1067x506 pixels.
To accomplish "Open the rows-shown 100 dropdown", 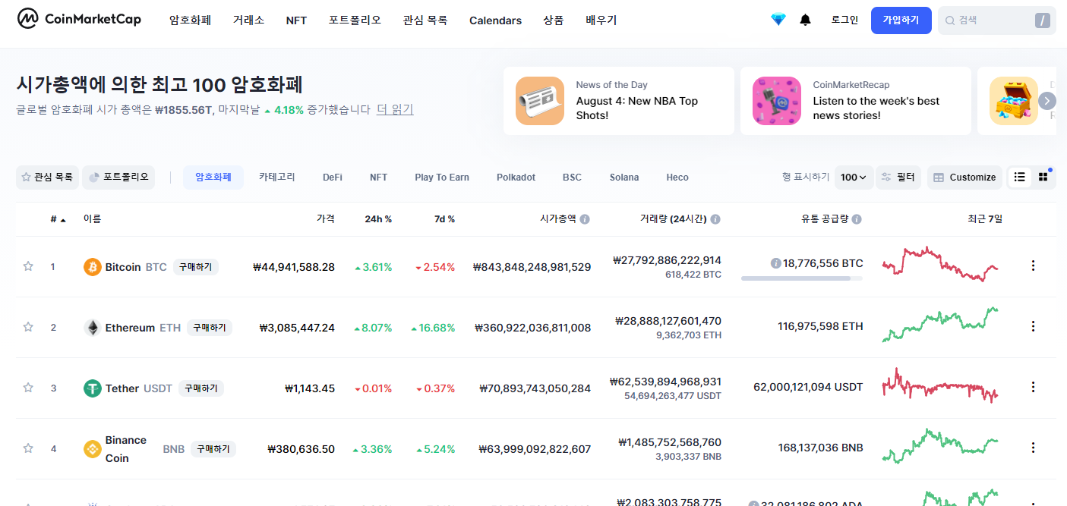I will [854, 178].
